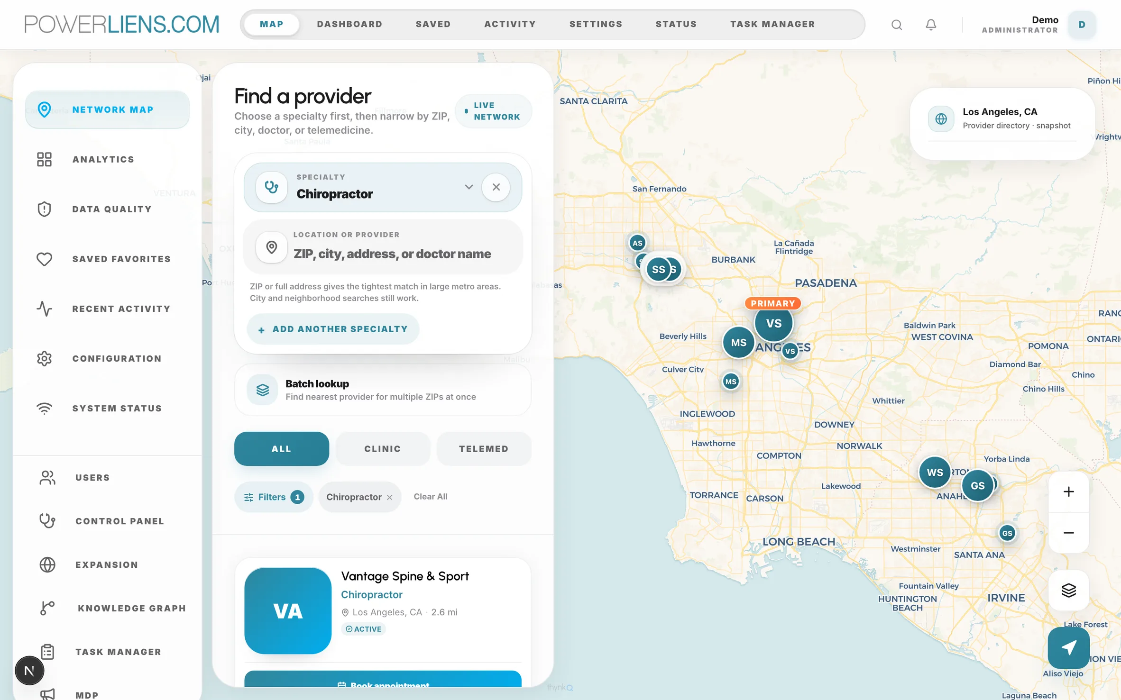Click the Configuration gear icon
The height and width of the screenshot is (700, 1121).
coord(44,358)
